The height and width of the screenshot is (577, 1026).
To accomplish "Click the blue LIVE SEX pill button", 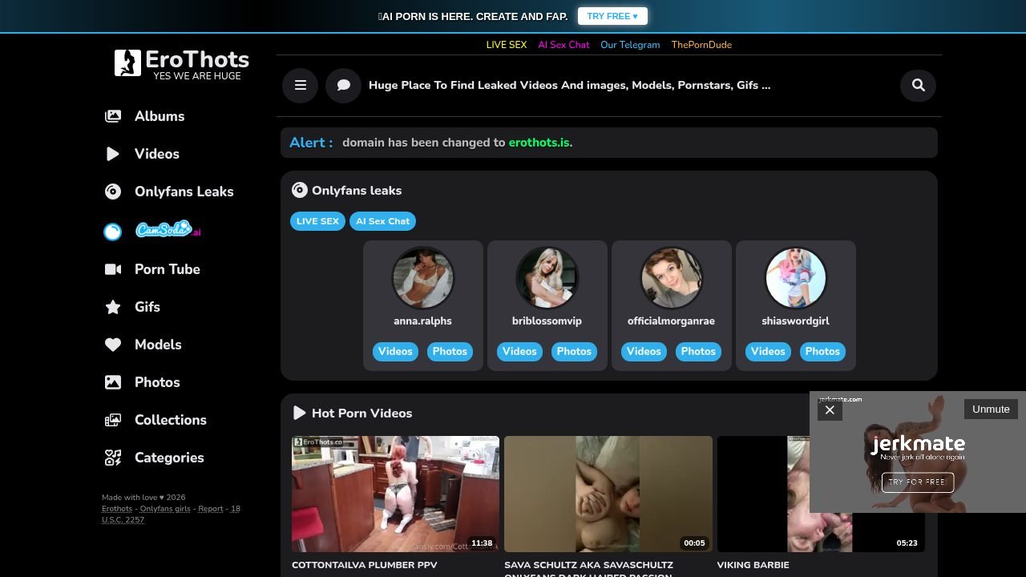I will pos(317,221).
